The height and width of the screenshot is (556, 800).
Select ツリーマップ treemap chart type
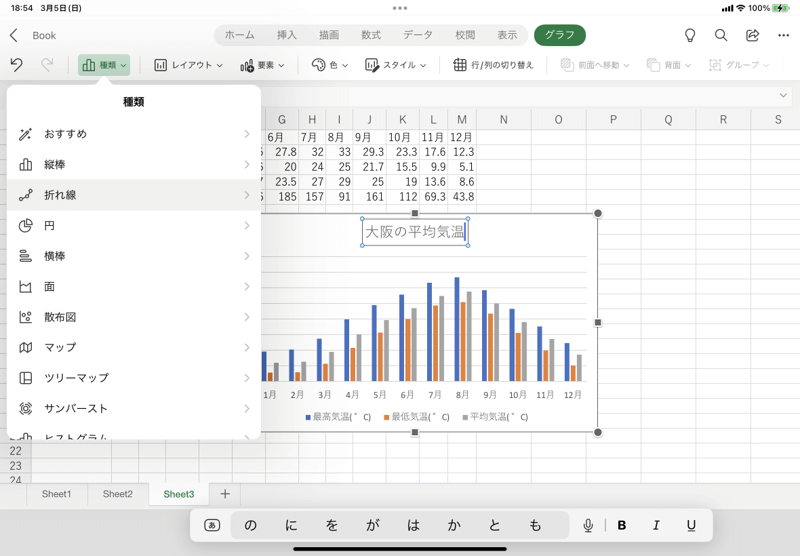[134, 378]
